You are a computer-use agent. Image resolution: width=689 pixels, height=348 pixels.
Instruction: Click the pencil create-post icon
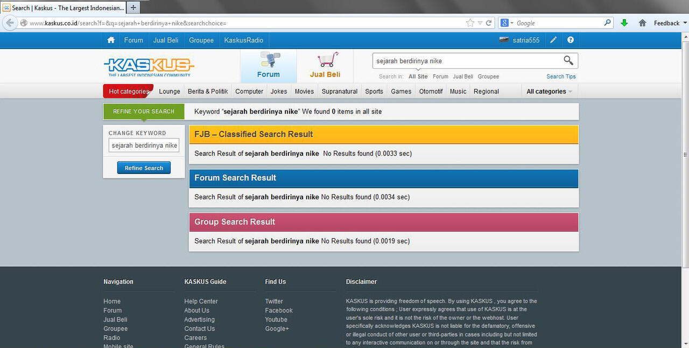pos(553,40)
